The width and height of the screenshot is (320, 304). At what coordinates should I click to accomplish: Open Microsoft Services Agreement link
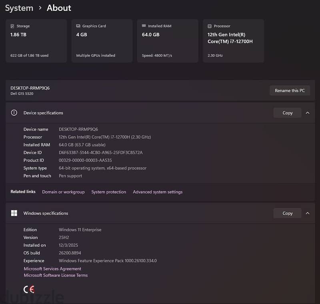(52, 269)
